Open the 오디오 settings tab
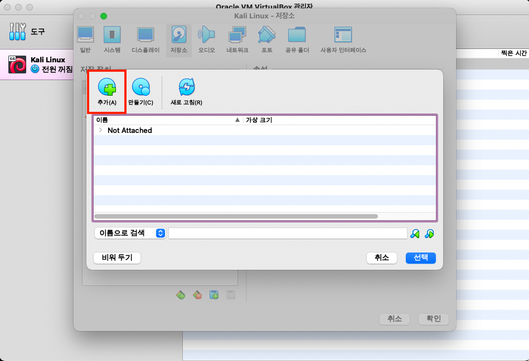 [x=206, y=39]
